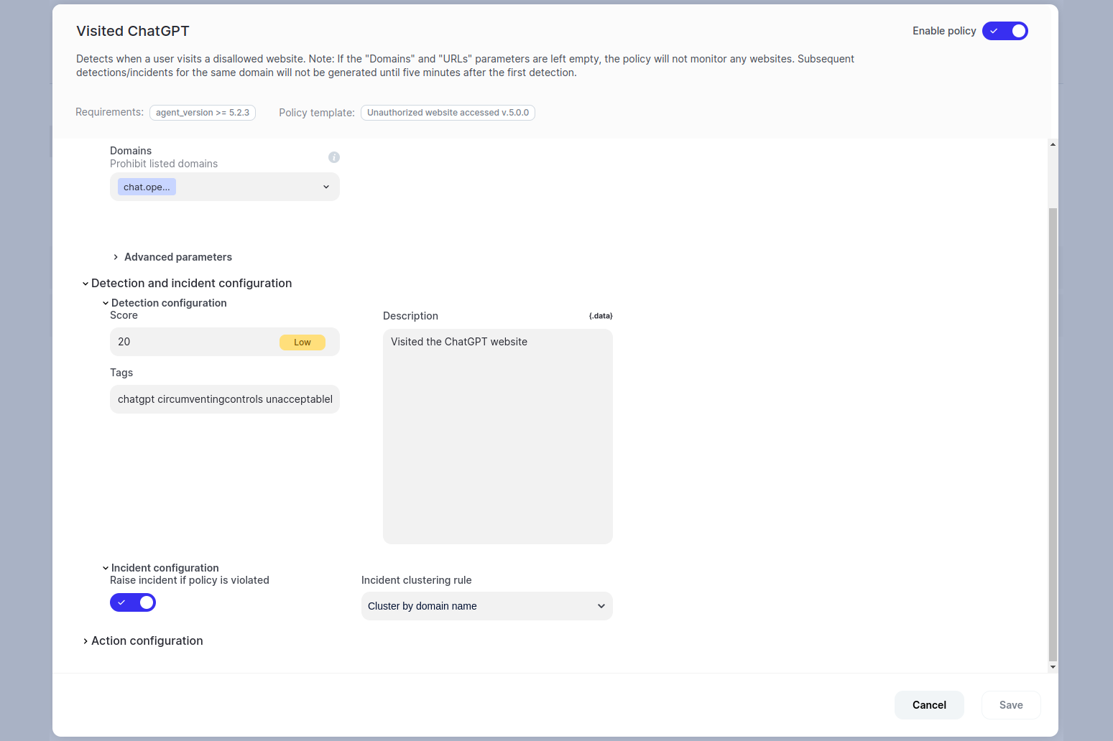This screenshot has height=741, width=1113.
Task: Click the Domains info icon
Action: click(x=334, y=157)
